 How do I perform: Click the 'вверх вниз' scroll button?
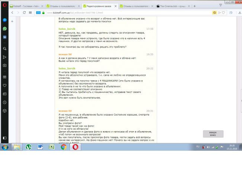[213, 134]
